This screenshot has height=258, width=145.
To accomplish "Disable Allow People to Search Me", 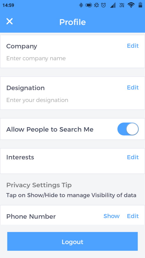I will pyautogui.click(x=128, y=129).
